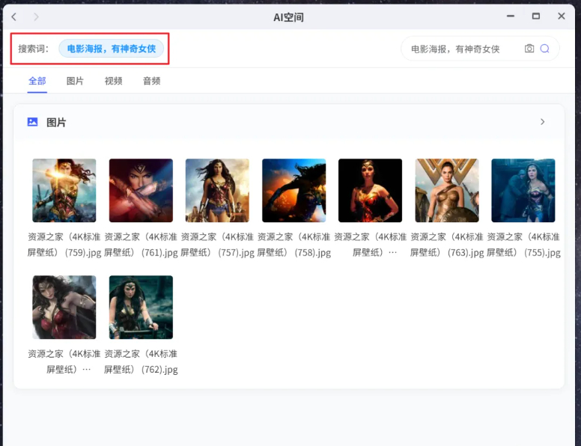The height and width of the screenshot is (446, 581).
Task: Click the 搜索词： label
Action: point(34,49)
